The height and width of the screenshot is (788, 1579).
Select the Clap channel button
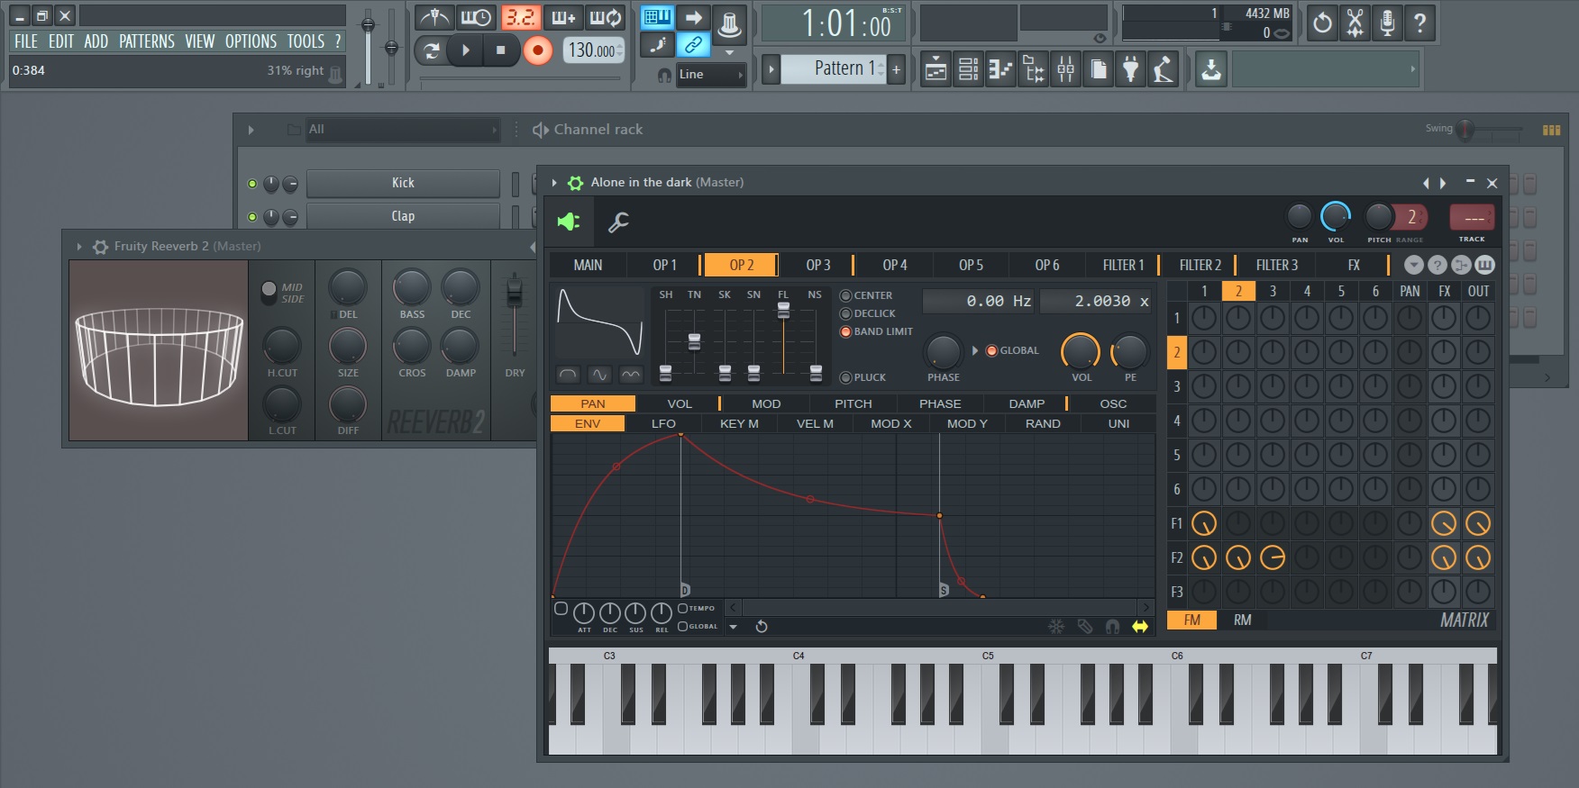[x=403, y=216]
